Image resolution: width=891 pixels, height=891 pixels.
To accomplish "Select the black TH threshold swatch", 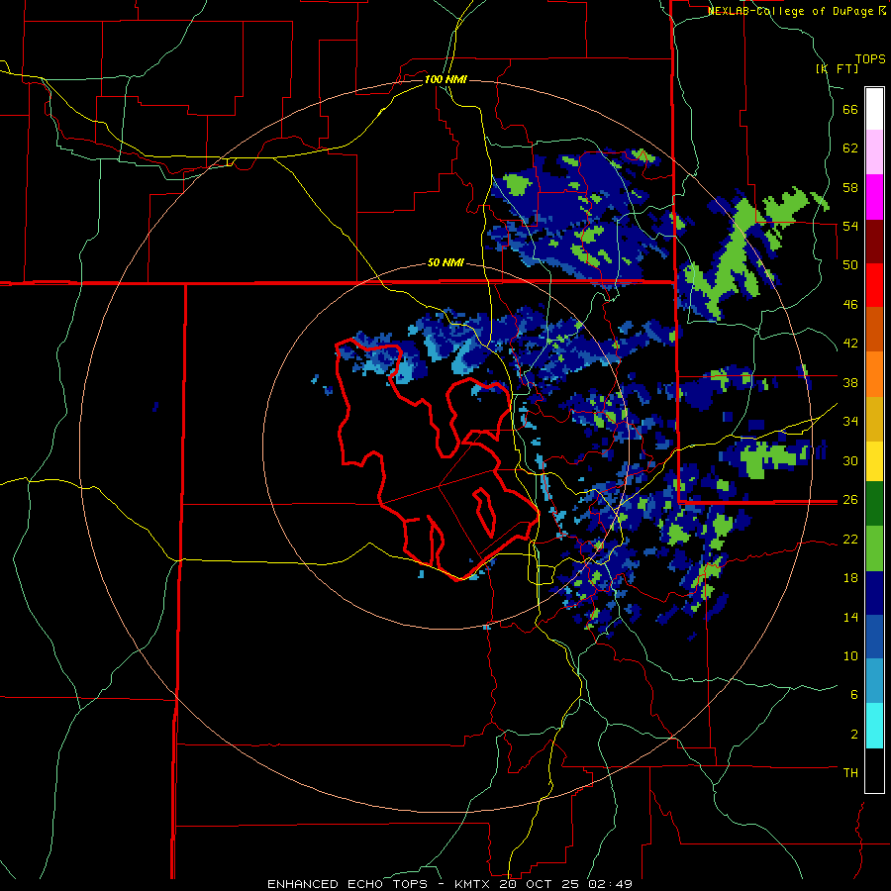I will click(x=874, y=770).
